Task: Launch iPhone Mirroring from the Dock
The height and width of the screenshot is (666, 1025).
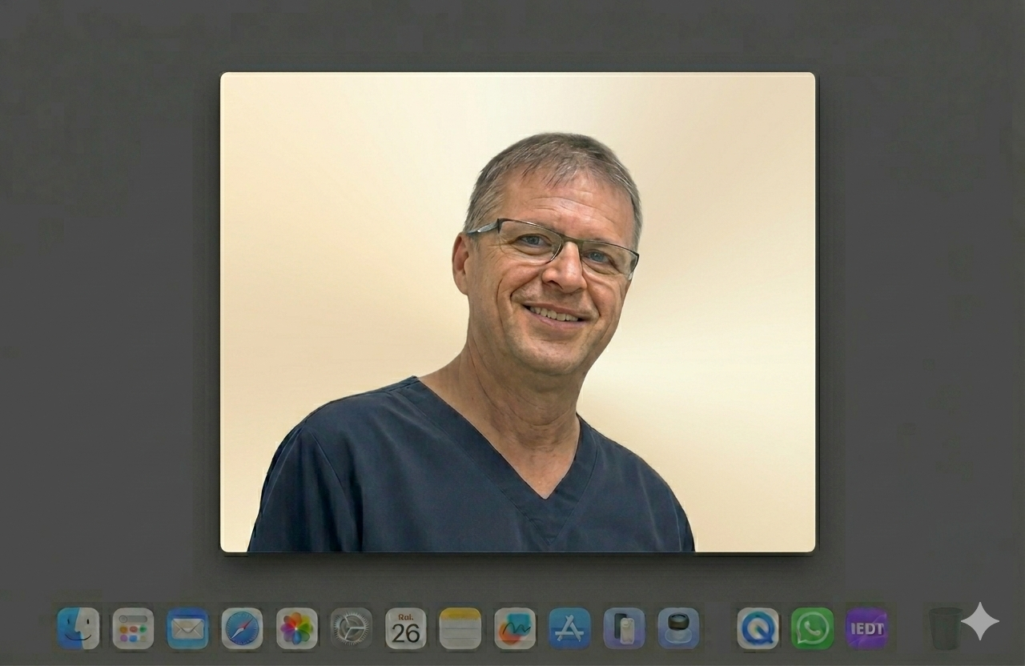Action: tap(624, 628)
